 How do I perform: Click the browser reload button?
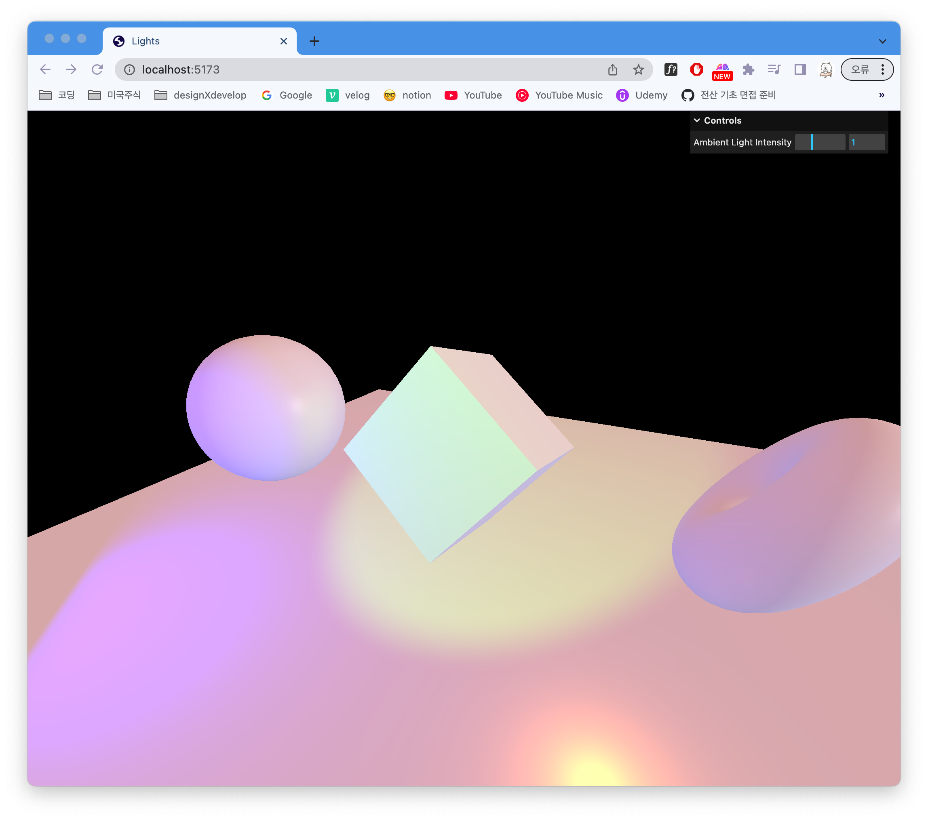pos(97,69)
